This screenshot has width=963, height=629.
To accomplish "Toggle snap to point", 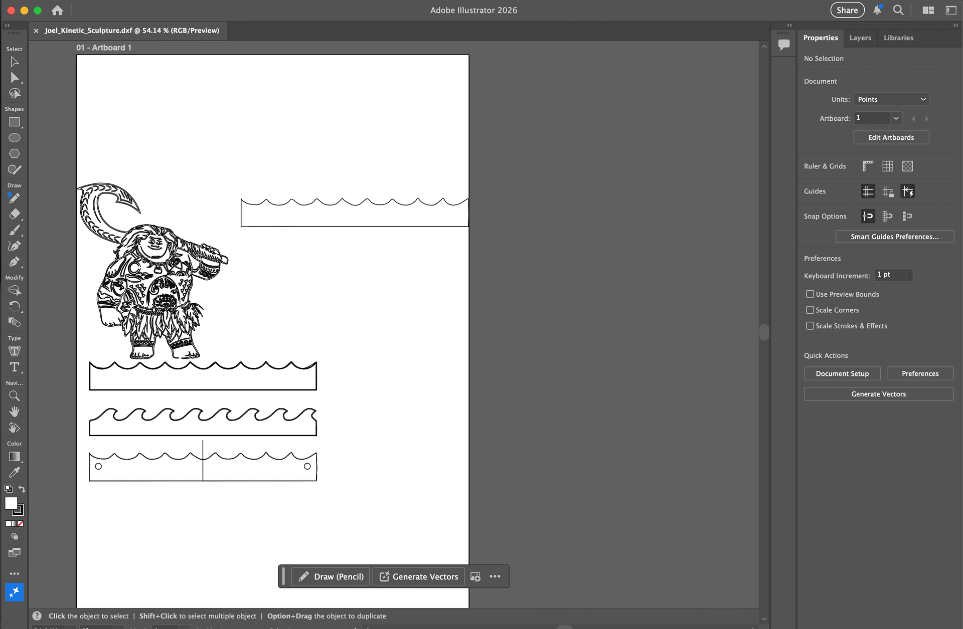I will coord(868,216).
